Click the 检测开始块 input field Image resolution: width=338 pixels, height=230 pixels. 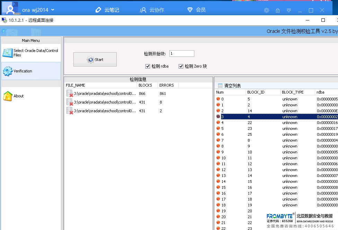181,54
